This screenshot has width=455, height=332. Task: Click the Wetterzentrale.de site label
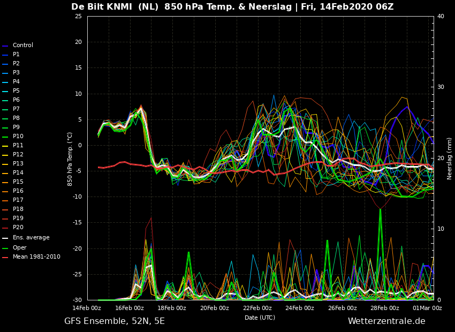coord(386,321)
